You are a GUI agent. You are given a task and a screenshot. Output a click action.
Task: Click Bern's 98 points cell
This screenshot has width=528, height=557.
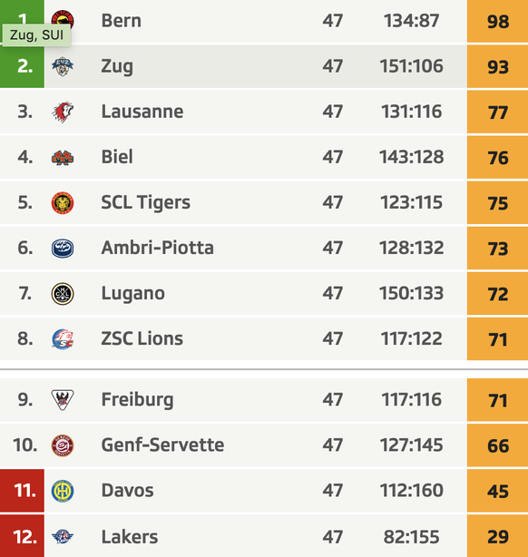point(497,21)
